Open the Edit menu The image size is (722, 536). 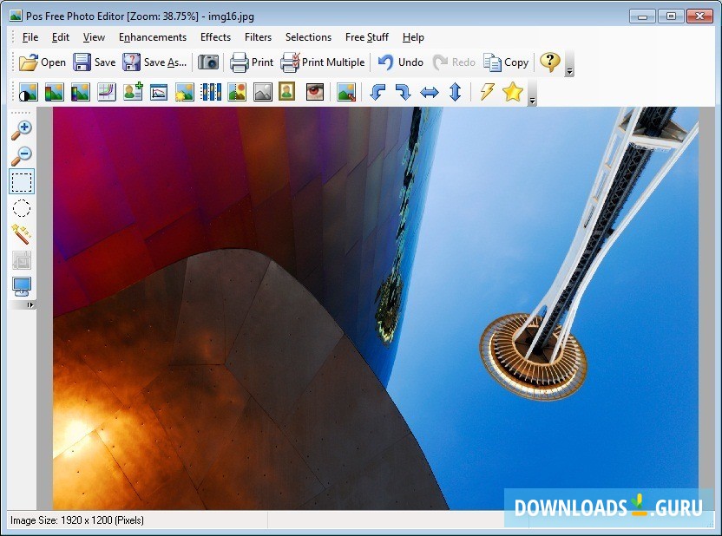pos(61,37)
